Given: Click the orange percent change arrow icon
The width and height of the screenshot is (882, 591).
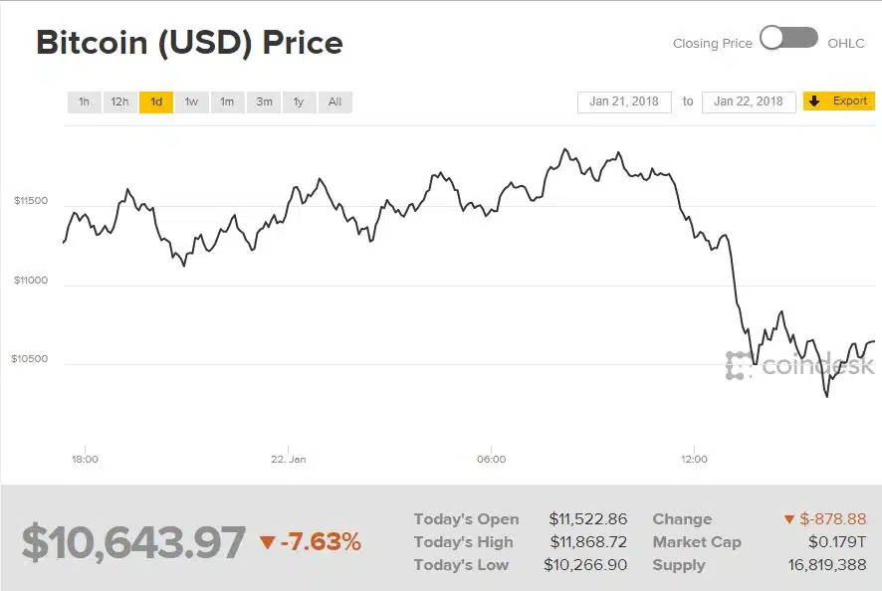Looking at the screenshot, I should [267, 542].
